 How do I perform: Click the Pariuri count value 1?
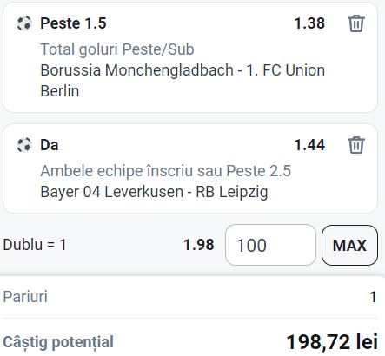pyautogui.click(x=374, y=297)
